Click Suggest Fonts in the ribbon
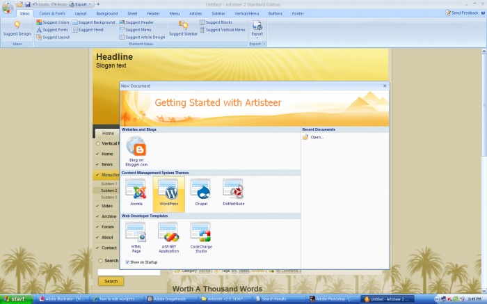Image resolution: width=487 pixels, height=304 pixels. click(x=52, y=30)
